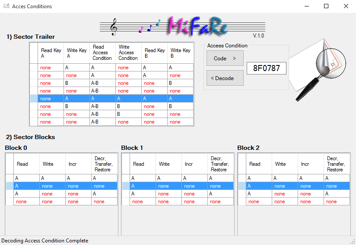Click Block 2 first row's Incr 'A' cell
356x245 pixels.
pos(311,178)
